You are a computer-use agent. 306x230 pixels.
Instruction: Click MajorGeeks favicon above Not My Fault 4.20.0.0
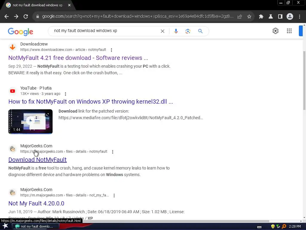13,193
